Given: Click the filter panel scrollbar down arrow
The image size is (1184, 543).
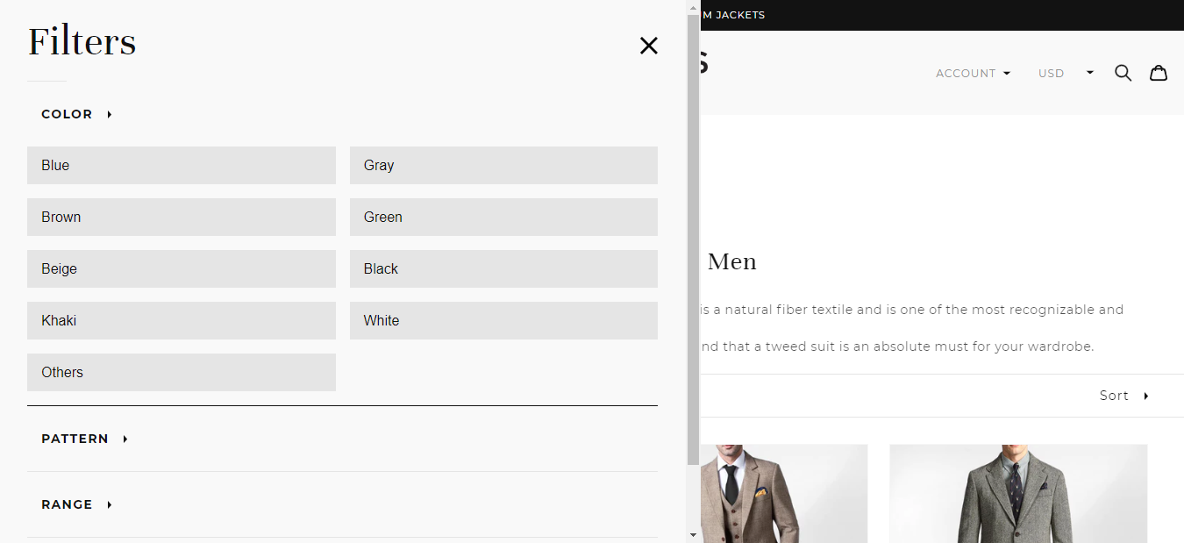Looking at the screenshot, I should click(x=693, y=534).
